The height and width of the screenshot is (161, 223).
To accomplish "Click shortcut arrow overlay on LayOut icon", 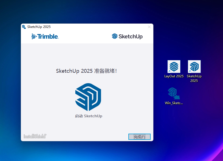I will pos(169,71).
